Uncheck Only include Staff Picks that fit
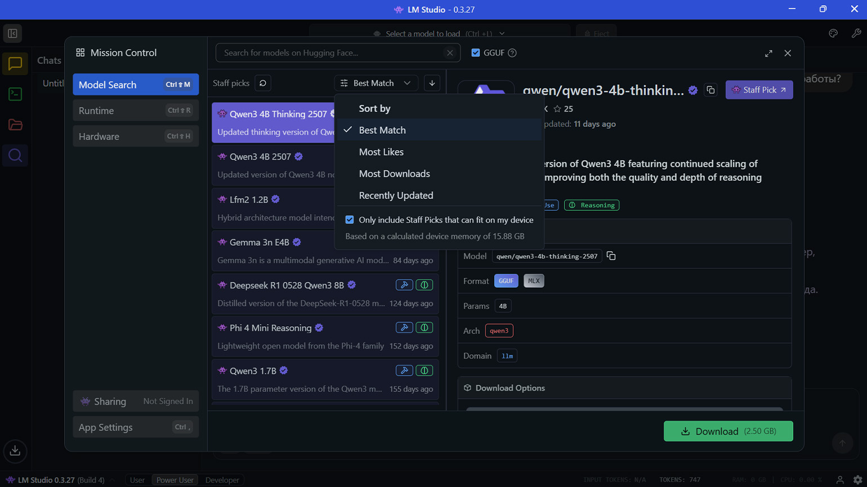Image resolution: width=867 pixels, height=487 pixels. coord(350,220)
